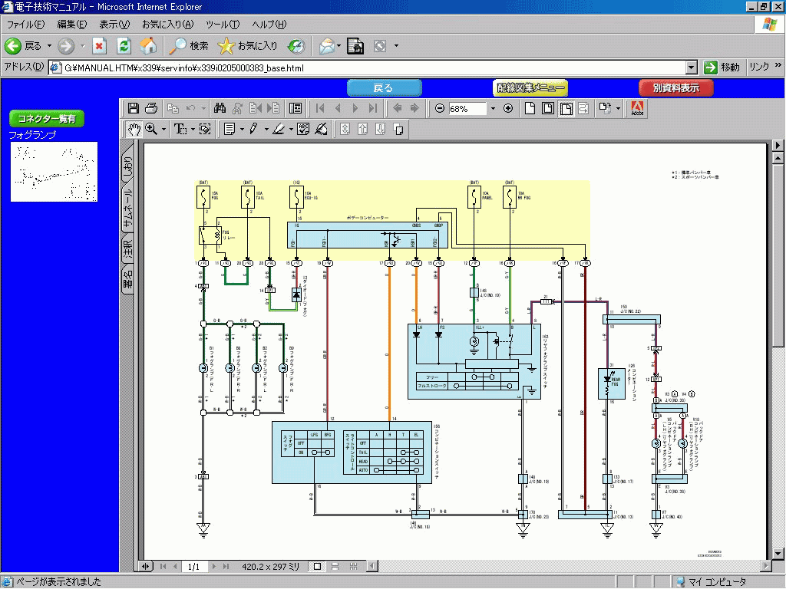Expand the address bar dropdown arrow
The width and height of the screenshot is (786, 589).
click(x=691, y=67)
